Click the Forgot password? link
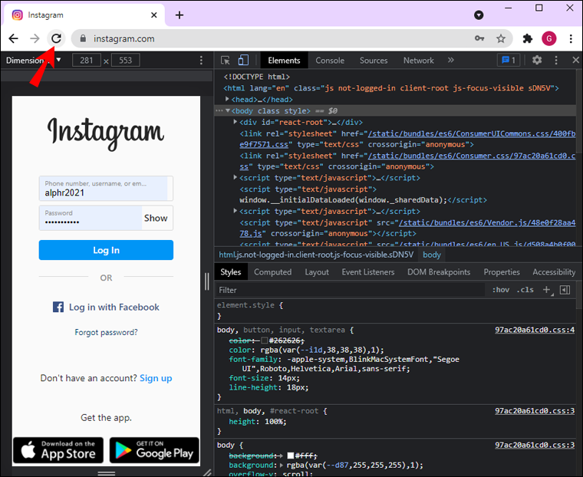 tap(106, 332)
